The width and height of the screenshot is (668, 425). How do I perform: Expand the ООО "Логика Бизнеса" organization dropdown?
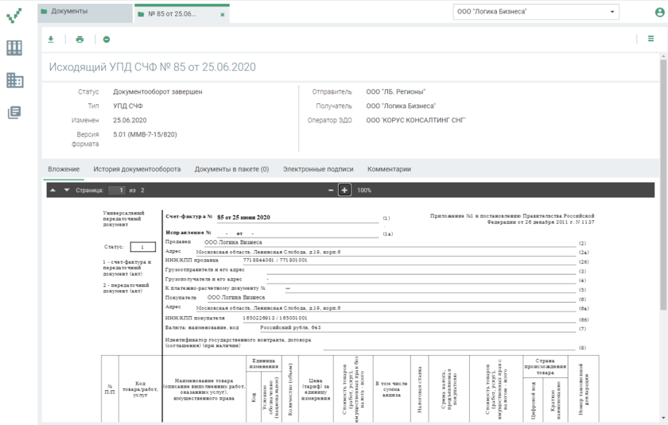536,12
